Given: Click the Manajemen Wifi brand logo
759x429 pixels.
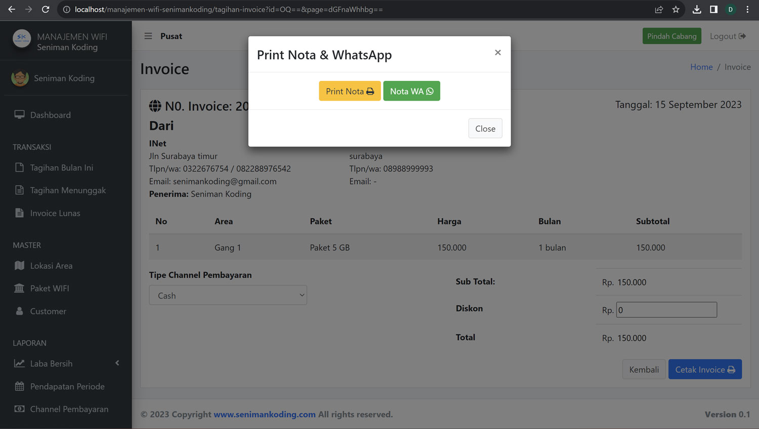Looking at the screenshot, I should coord(22,38).
